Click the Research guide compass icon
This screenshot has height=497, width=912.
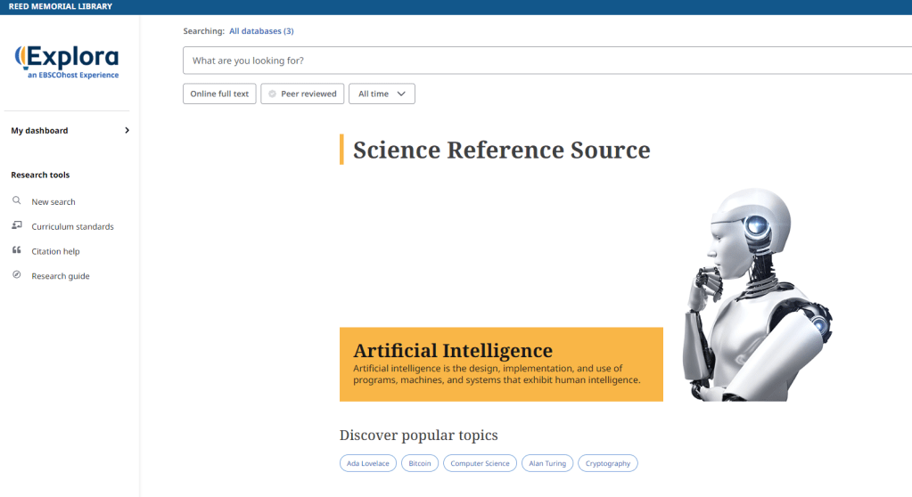click(x=17, y=275)
